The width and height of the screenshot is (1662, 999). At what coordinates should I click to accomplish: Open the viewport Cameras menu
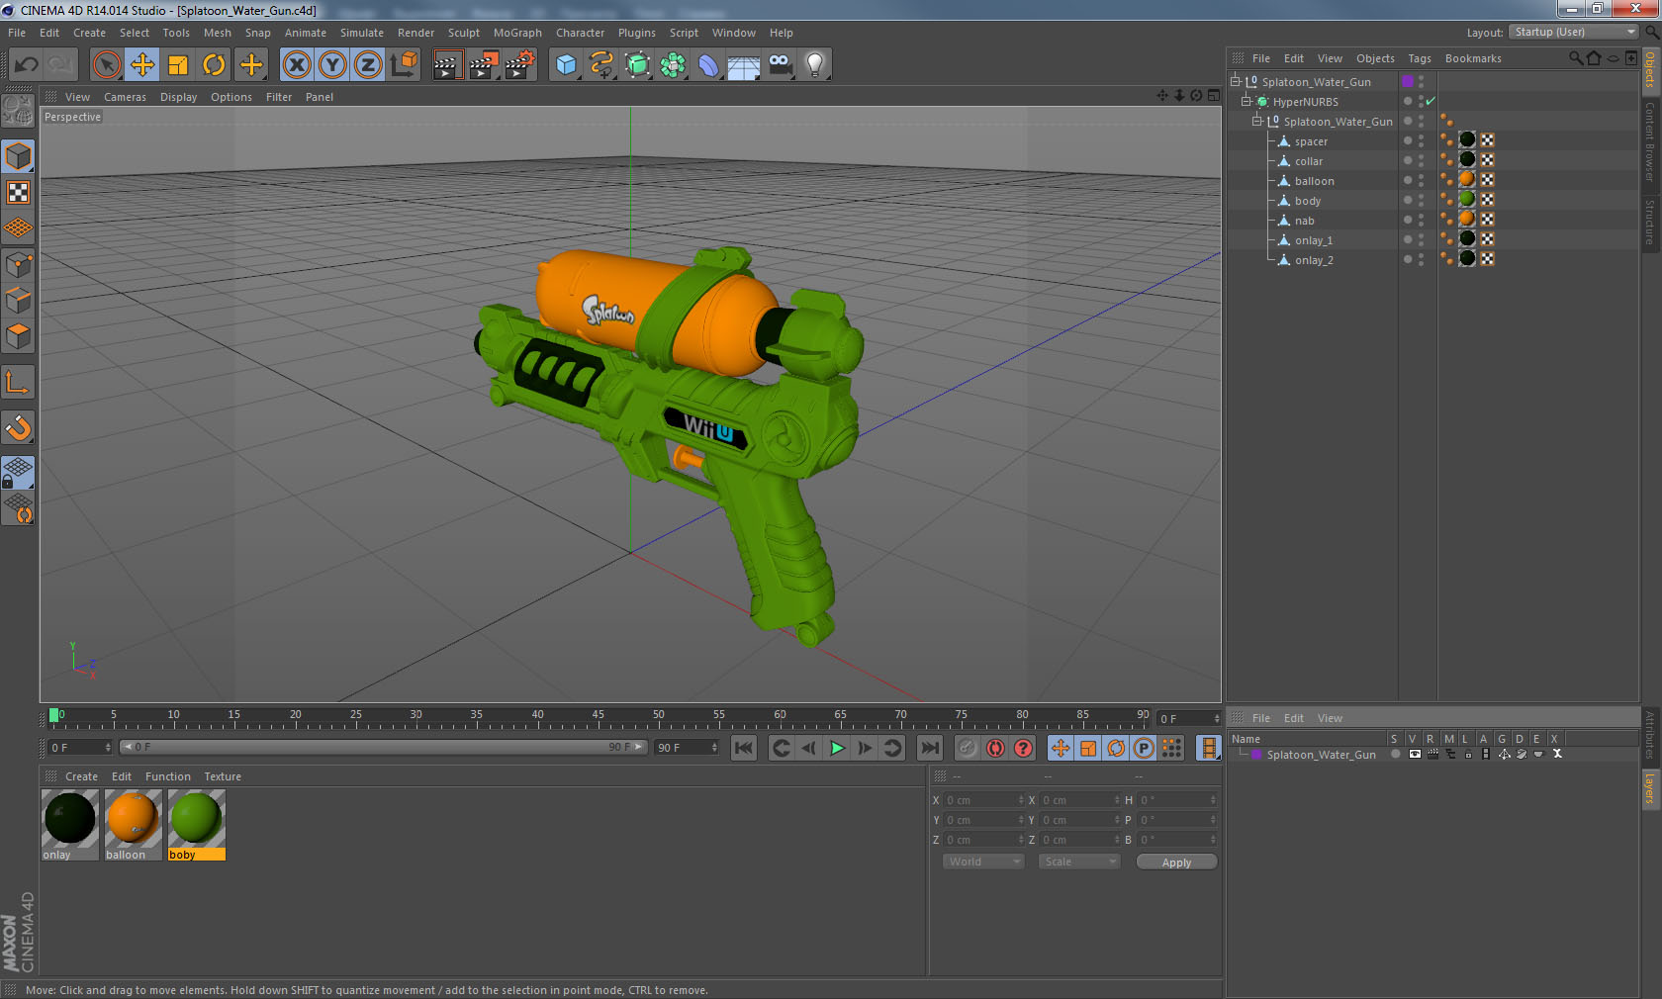click(x=125, y=97)
